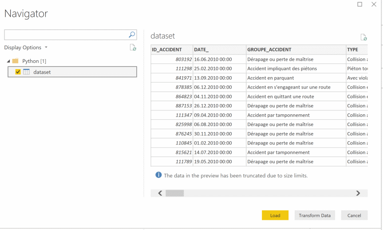
Task: Click the refresh preview icon above the table
Action: click(364, 37)
